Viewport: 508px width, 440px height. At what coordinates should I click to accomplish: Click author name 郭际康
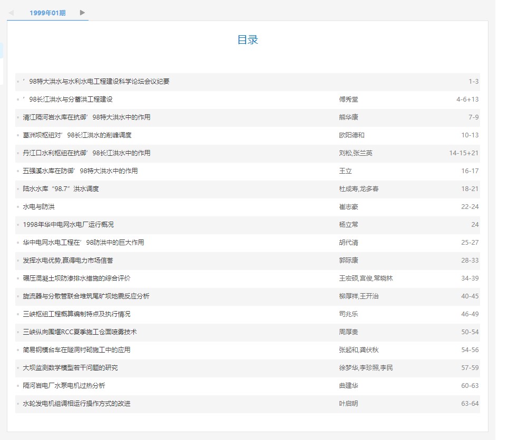[x=349, y=261]
